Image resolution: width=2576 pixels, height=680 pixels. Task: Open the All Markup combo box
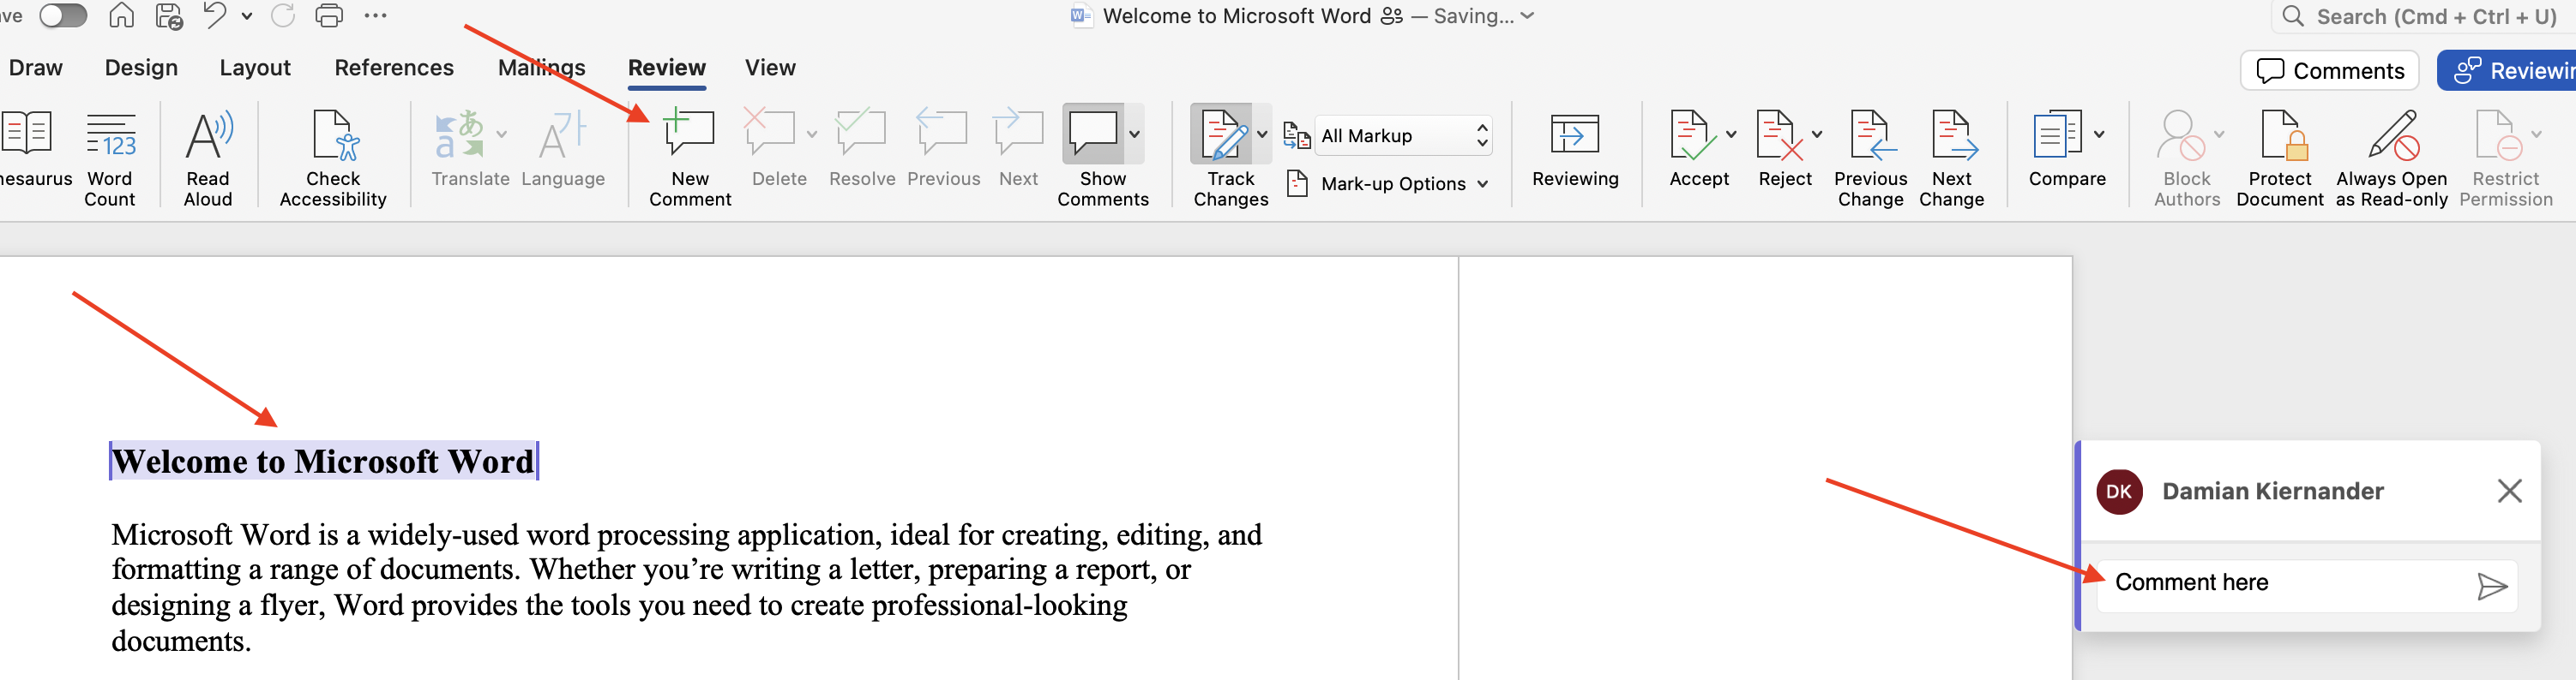click(x=1404, y=136)
